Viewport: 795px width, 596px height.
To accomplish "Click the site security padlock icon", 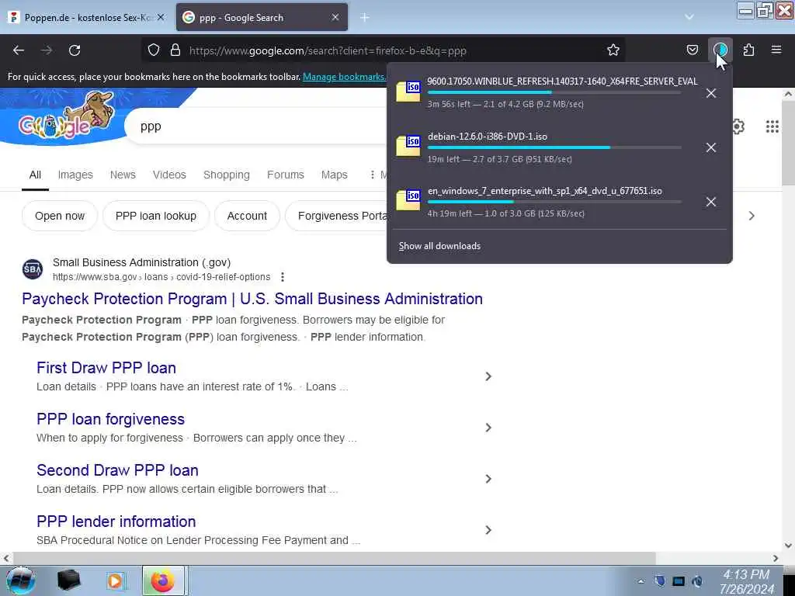I will 175,50.
